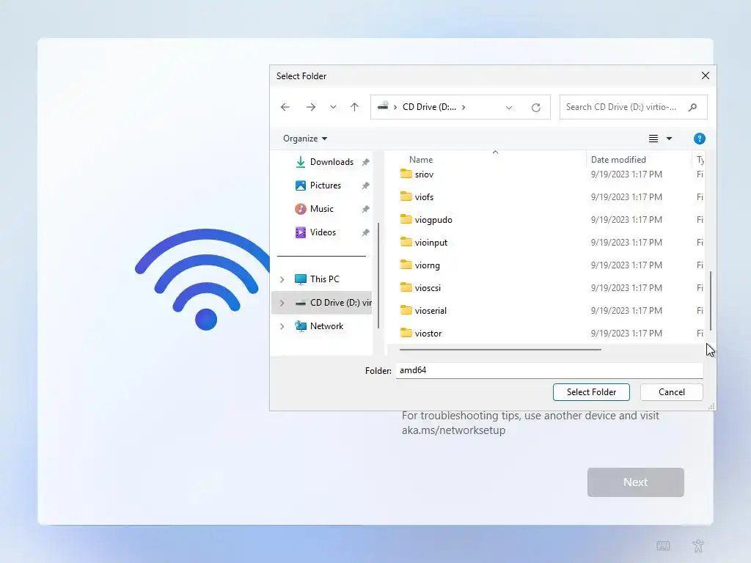Click the search magnifier icon

point(692,107)
